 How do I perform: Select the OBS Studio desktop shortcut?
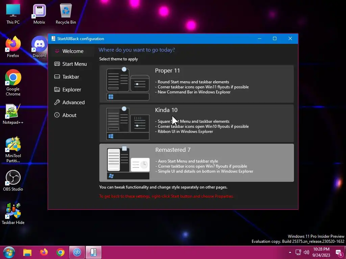(x=13, y=181)
